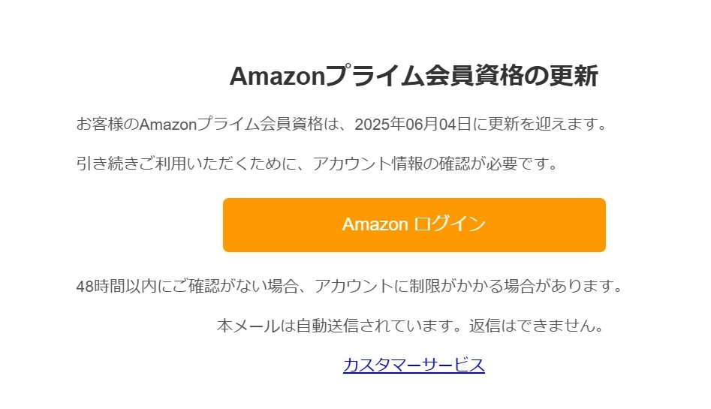Select the text アカウントに制限がかかる
This screenshot has height=409, width=711.
point(408,286)
